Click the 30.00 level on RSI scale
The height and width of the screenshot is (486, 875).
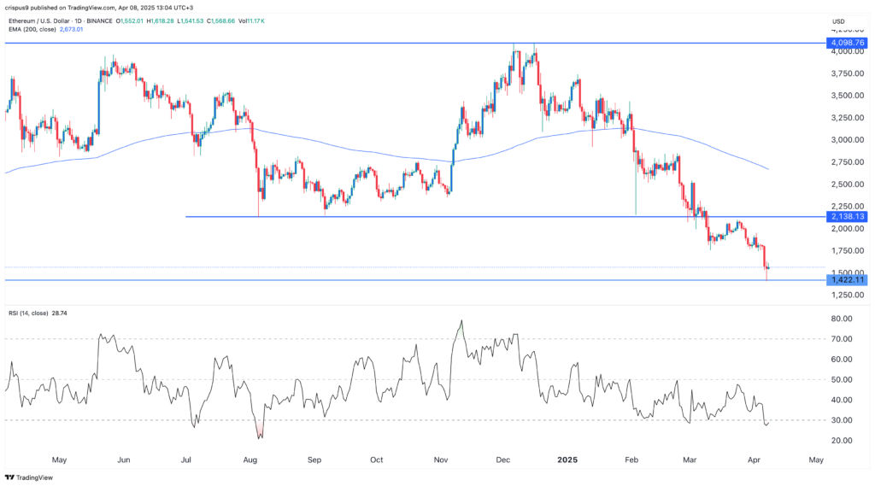point(843,420)
